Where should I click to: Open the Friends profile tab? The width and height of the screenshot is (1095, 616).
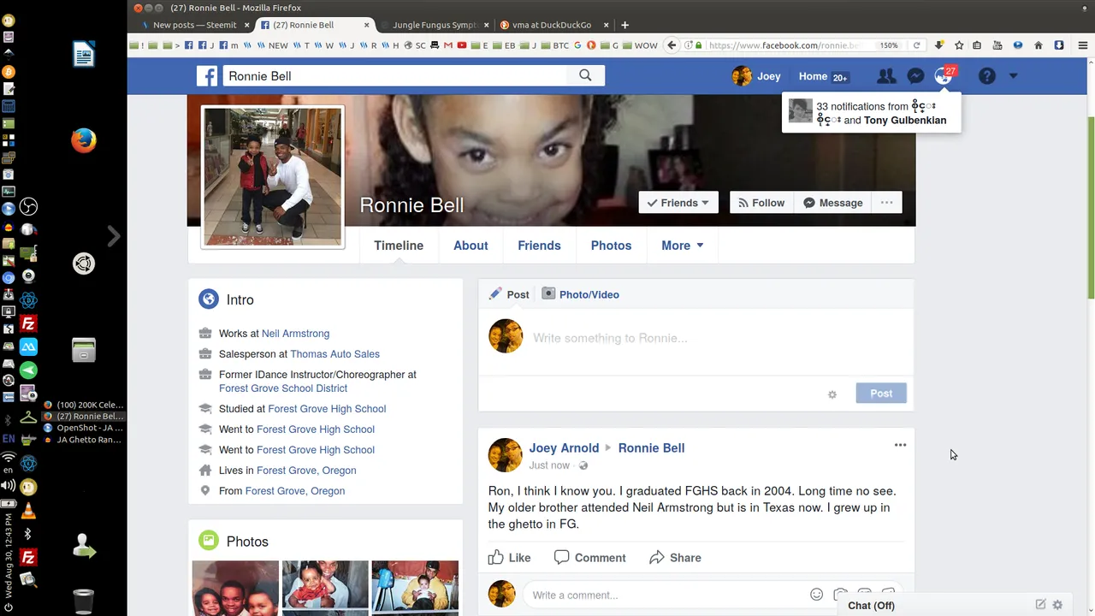[539, 246]
